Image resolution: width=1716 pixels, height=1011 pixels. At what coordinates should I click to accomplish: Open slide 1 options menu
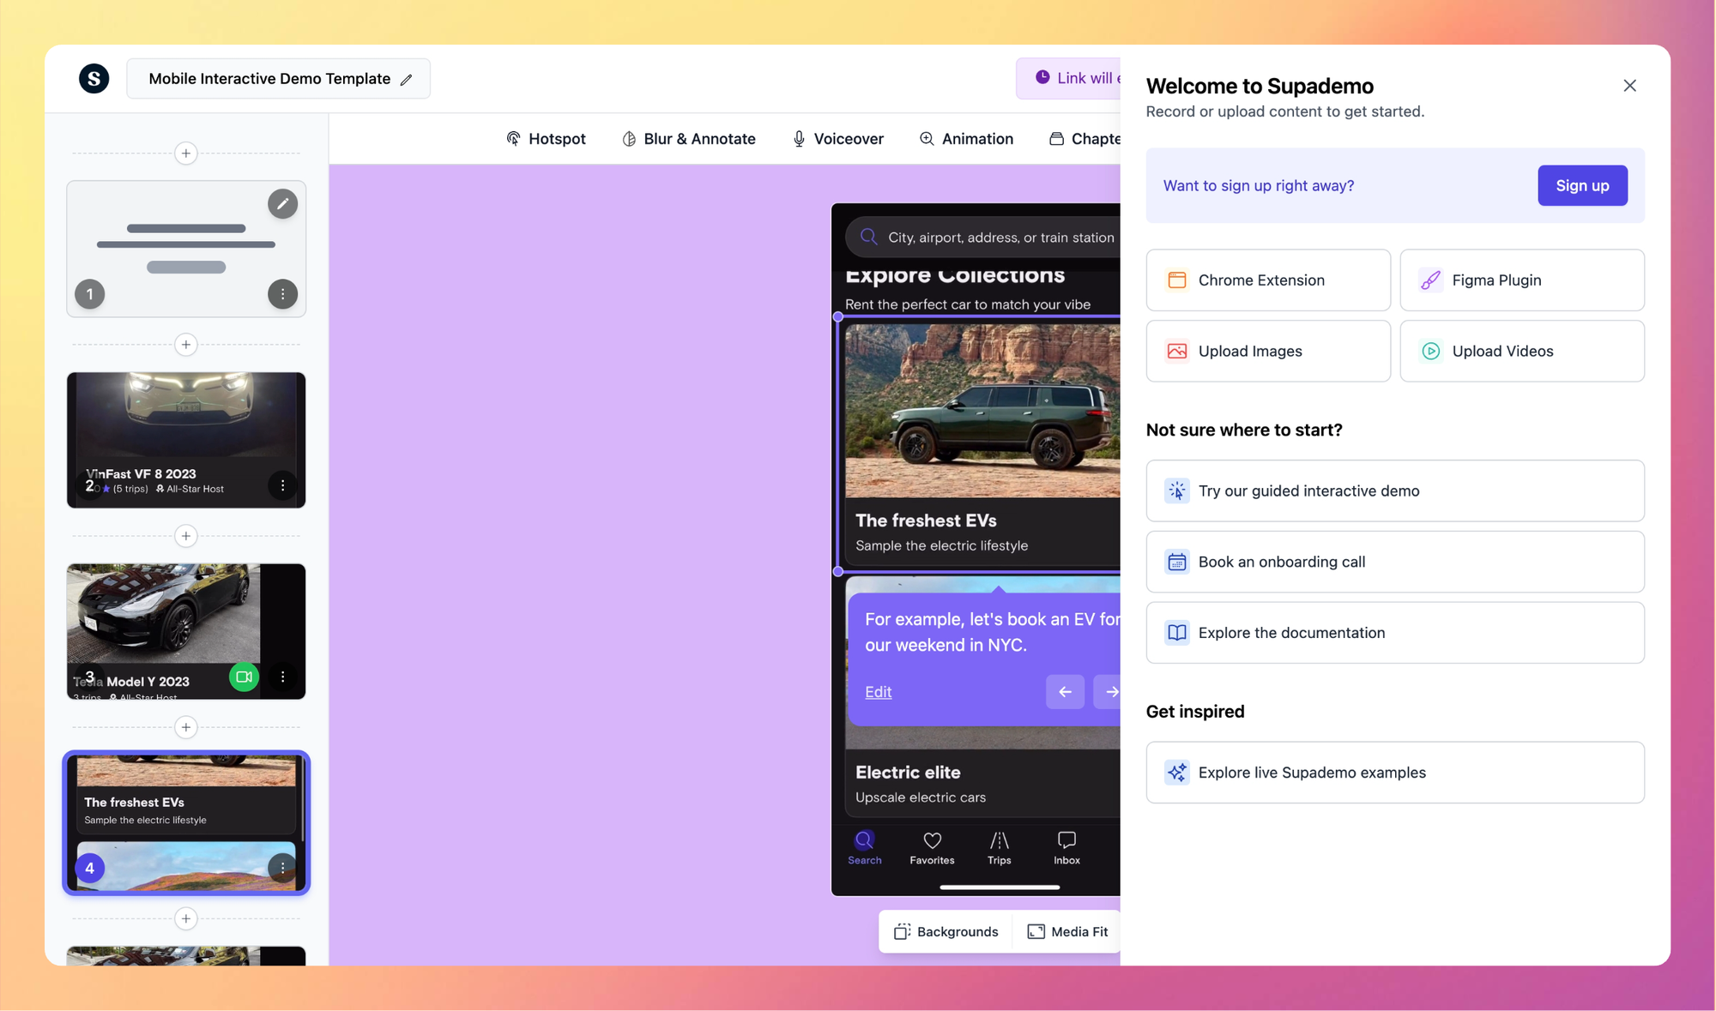point(282,294)
